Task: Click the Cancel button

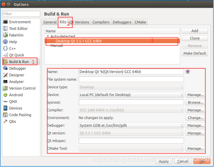Action: [x=183, y=161]
